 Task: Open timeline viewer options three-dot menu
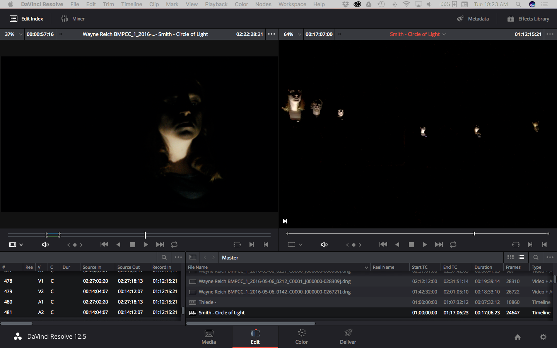550,34
